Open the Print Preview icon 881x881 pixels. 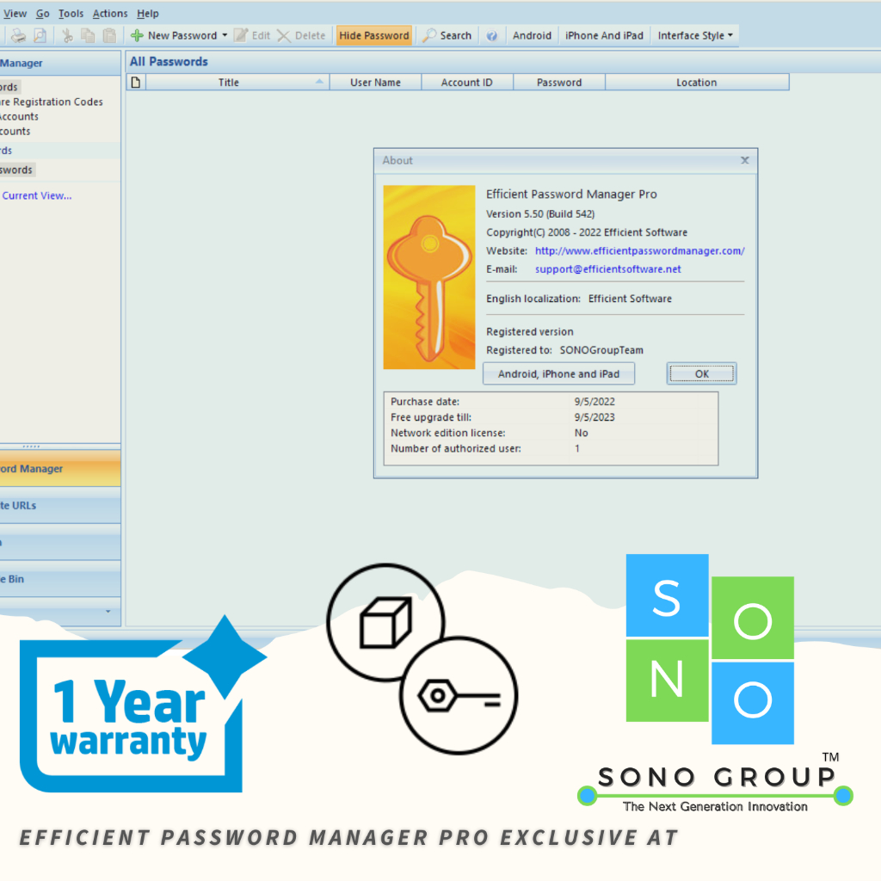click(39, 35)
